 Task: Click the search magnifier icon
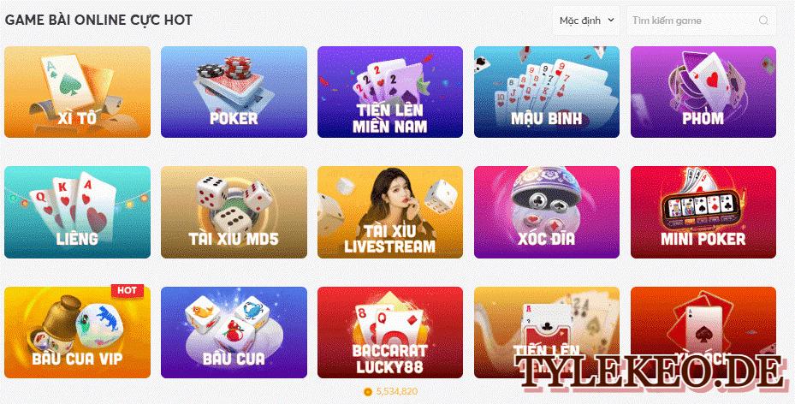click(763, 21)
